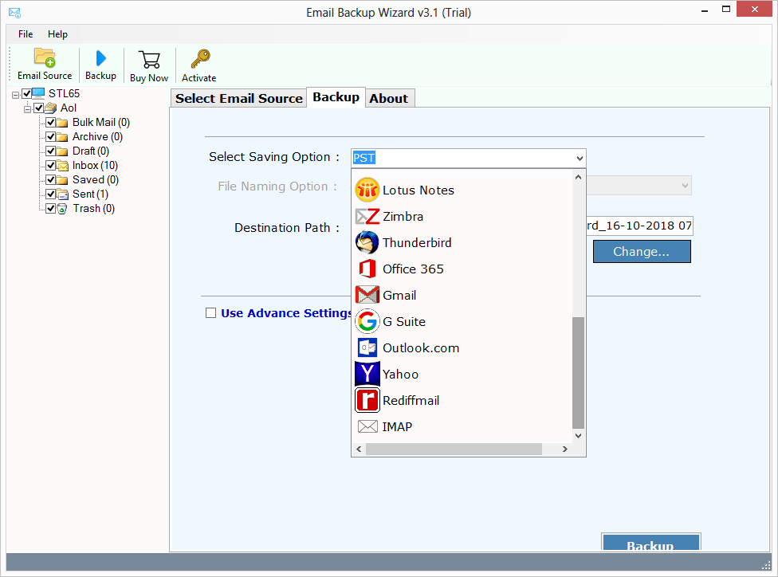Click horizontal scroll left arrow in list
778x577 pixels.
point(359,449)
